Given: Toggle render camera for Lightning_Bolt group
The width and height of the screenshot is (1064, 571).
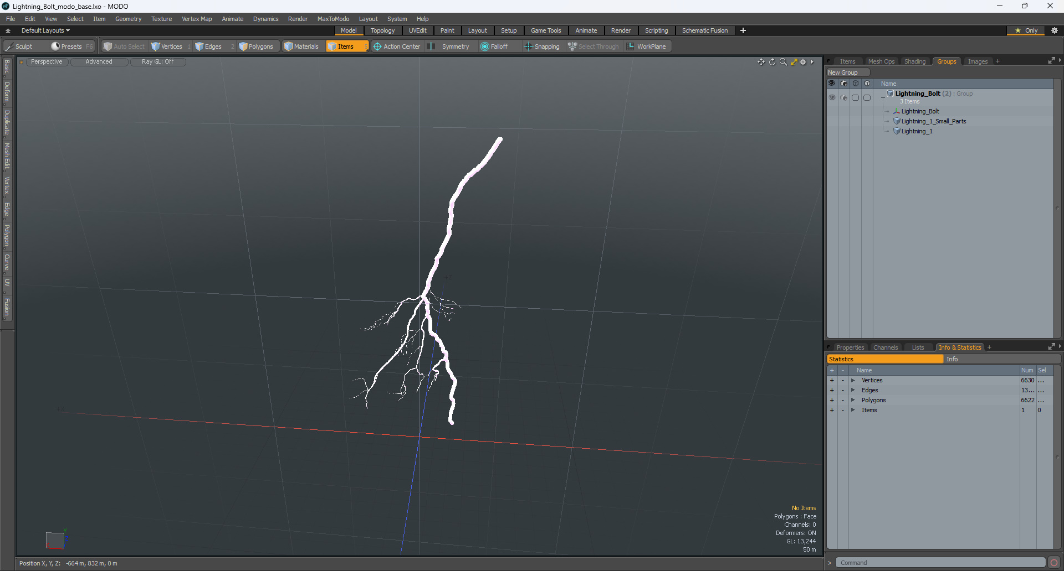Looking at the screenshot, I should point(844,97).
